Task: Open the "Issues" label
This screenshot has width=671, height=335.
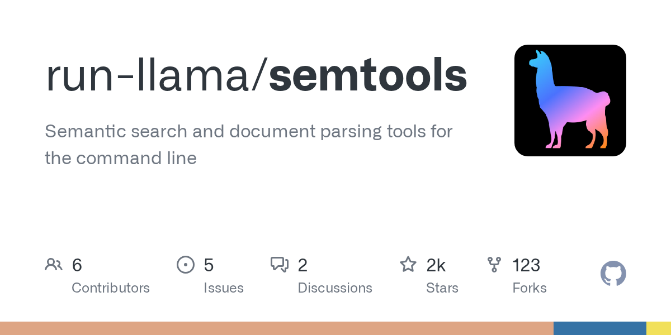Action: coord(224,288)
